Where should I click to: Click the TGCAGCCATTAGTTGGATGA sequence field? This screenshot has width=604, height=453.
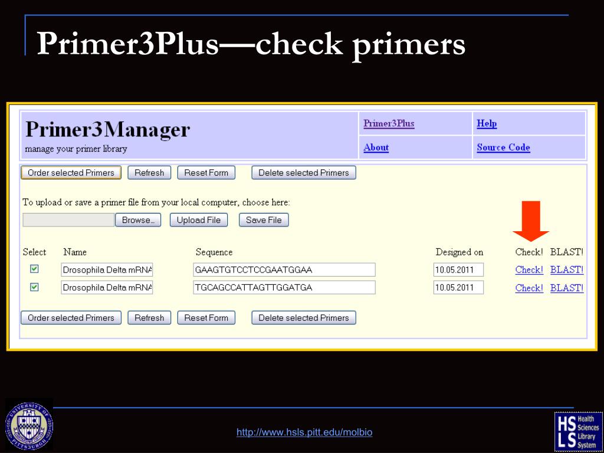click(x=284, y=287)
